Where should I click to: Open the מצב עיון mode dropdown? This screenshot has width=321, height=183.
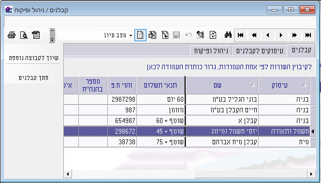[x=131, y=35]
